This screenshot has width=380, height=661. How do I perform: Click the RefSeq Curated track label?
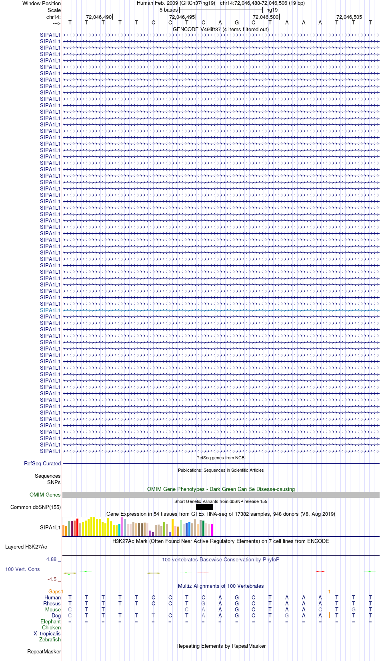click(x=42, y=464)
